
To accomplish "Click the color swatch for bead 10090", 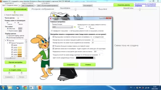I will [x=20, y=54].
